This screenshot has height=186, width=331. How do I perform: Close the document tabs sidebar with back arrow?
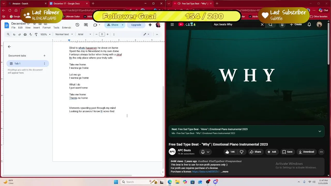coord(9,47)
